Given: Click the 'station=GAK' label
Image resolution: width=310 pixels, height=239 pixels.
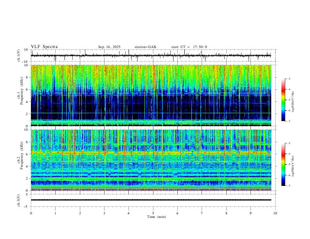Looking at the screenshot, I should [145, 47].
